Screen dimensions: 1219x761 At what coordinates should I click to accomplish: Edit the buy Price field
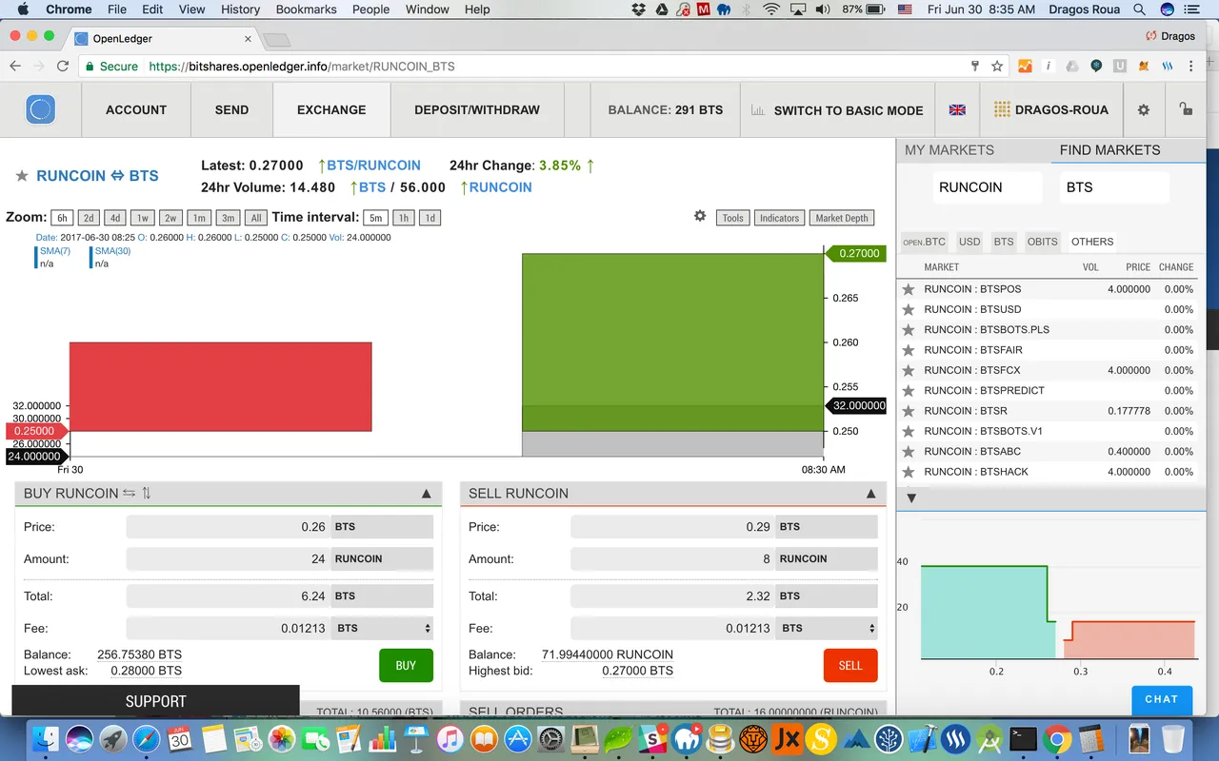(x=229, y=527)
